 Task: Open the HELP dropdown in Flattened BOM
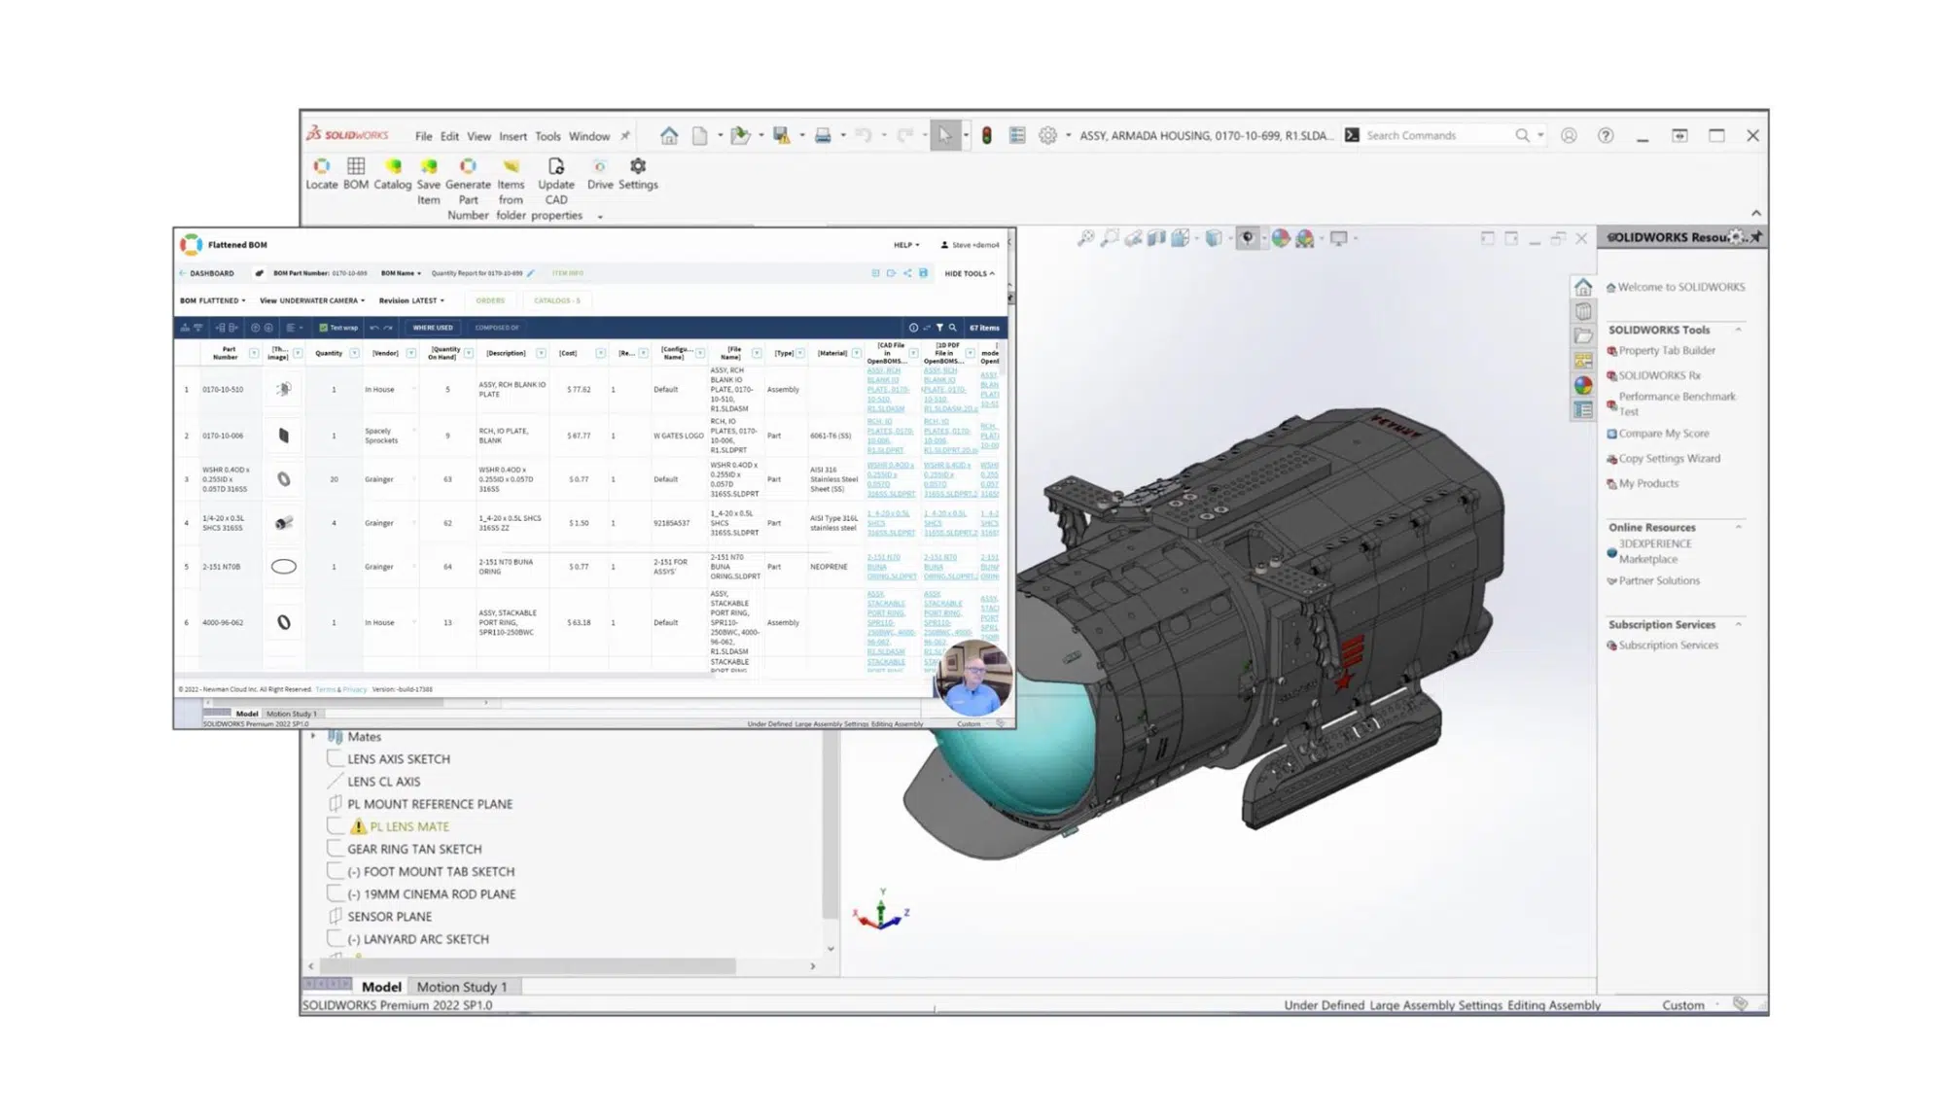[906, 245]
